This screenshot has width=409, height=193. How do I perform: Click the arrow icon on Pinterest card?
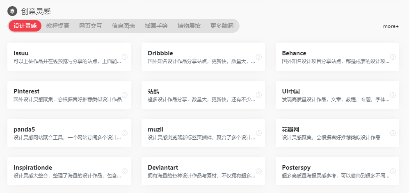click(x=125, y=95)
